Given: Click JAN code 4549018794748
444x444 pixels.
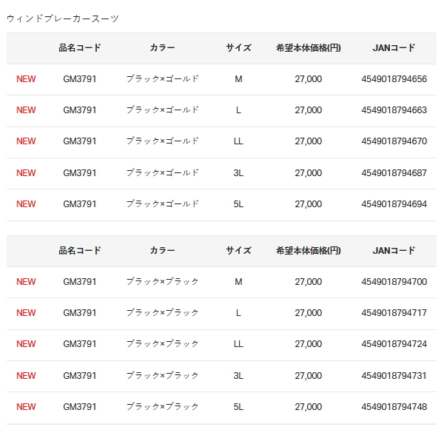Looking at the screenshot, I should point(394,407).
